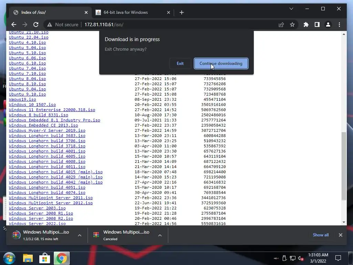Click Show all downloads

click(321, 235)
